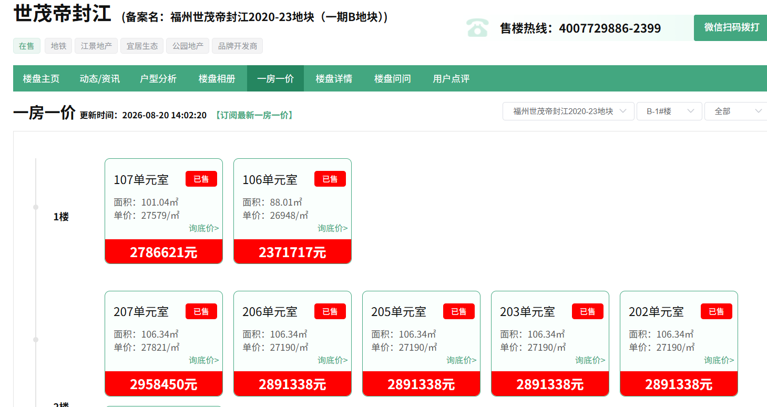
Task: Click the 已售 badge on 202单元室
Action: 717,311
